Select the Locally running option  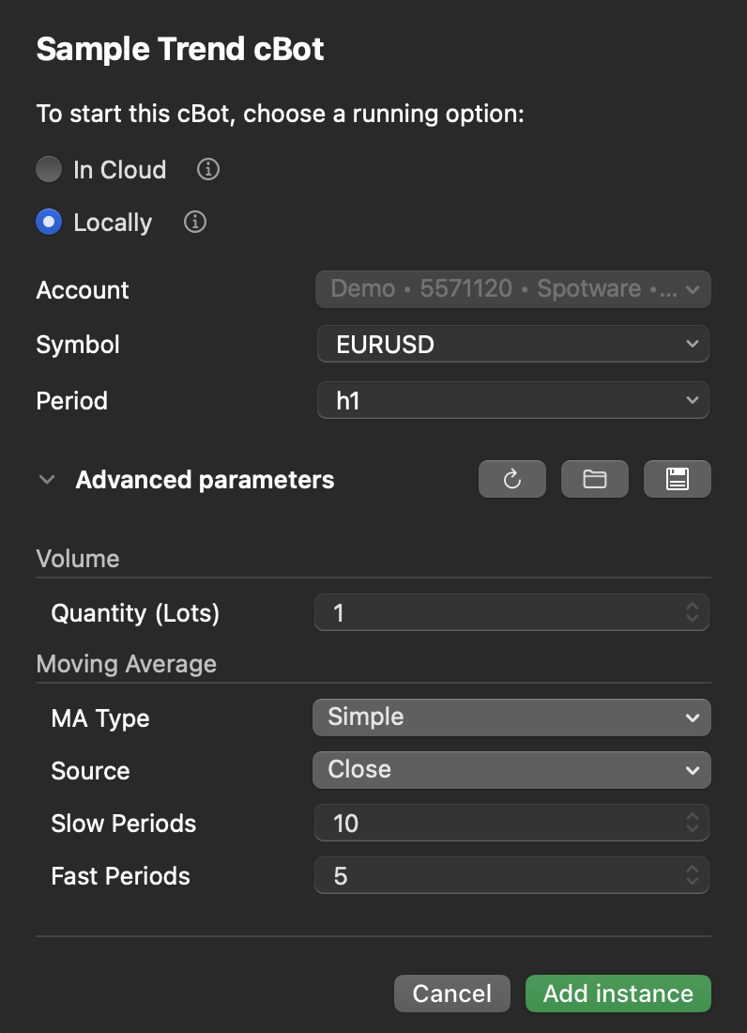(x=47, y=222)
